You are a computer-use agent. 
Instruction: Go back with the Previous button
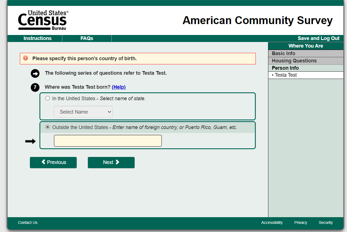53,162
